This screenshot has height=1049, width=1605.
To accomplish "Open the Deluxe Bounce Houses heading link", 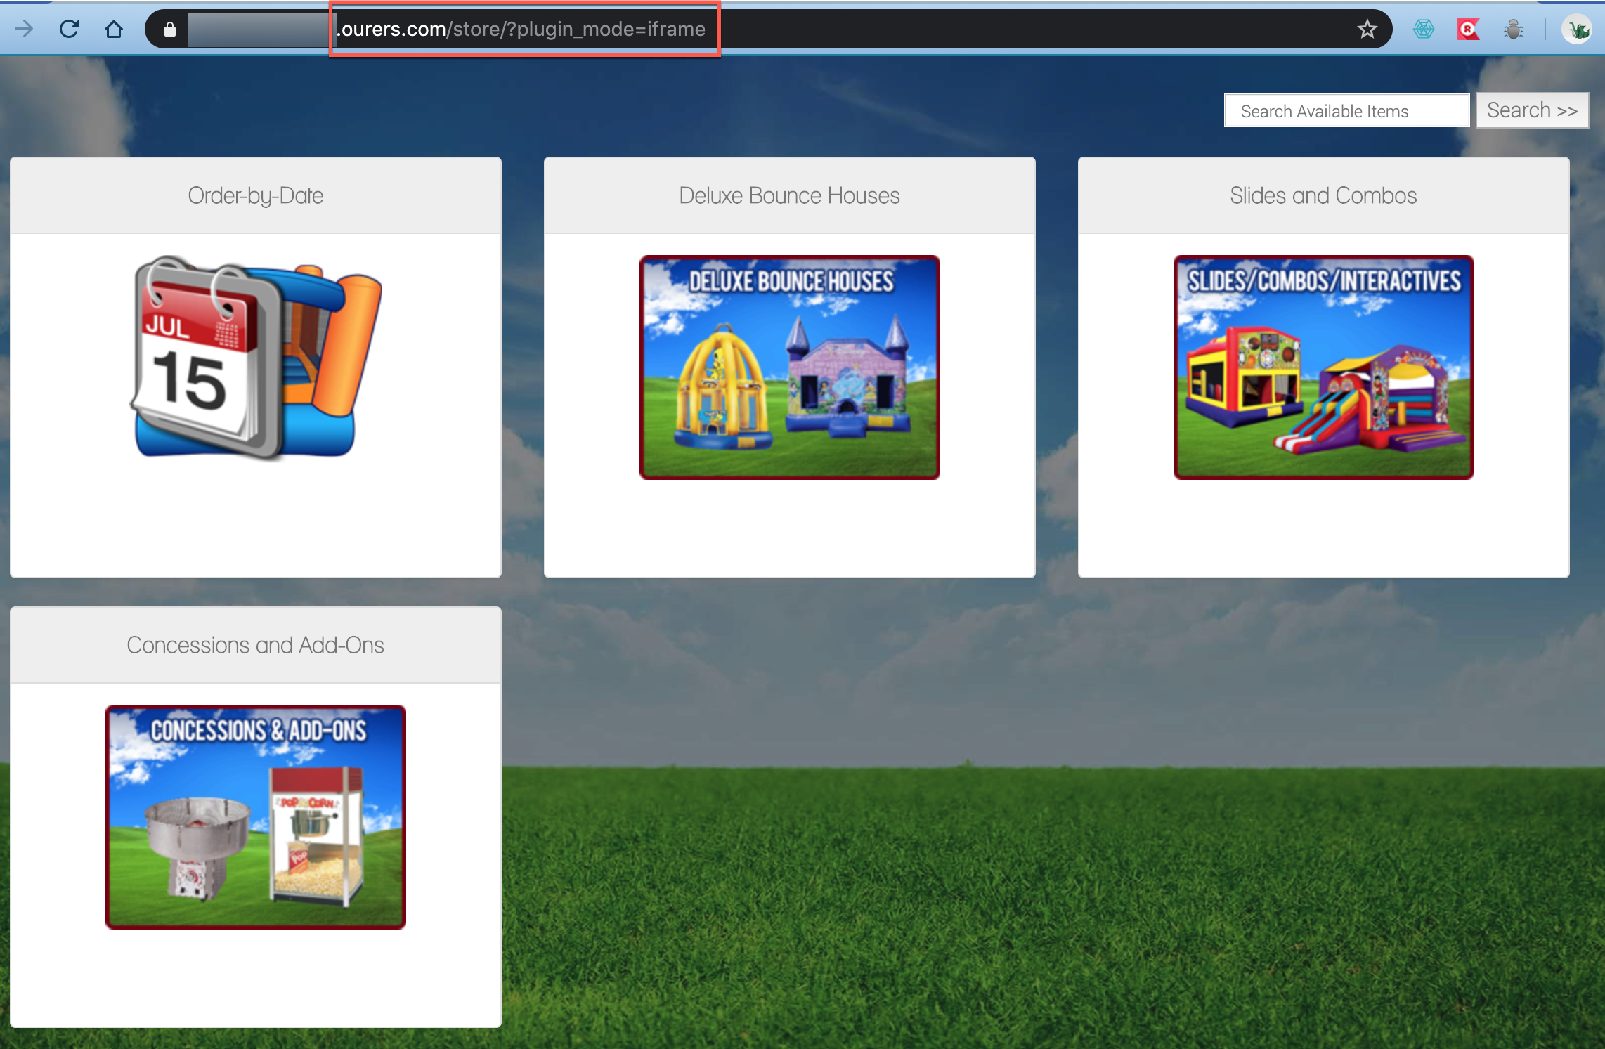I will pyautogui.click(x=789, y=195).
